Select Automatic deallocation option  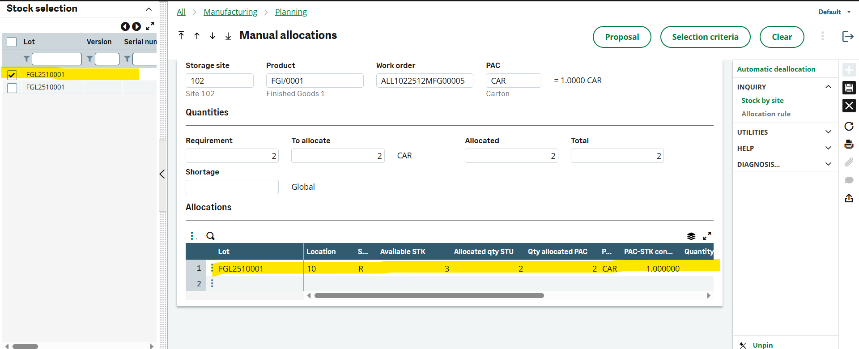point(776,69)
